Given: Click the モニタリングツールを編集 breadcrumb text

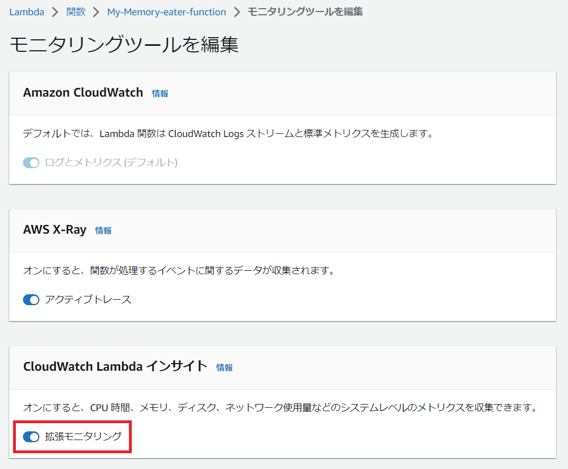Looking at the screenshot, I should click(305, 12).
